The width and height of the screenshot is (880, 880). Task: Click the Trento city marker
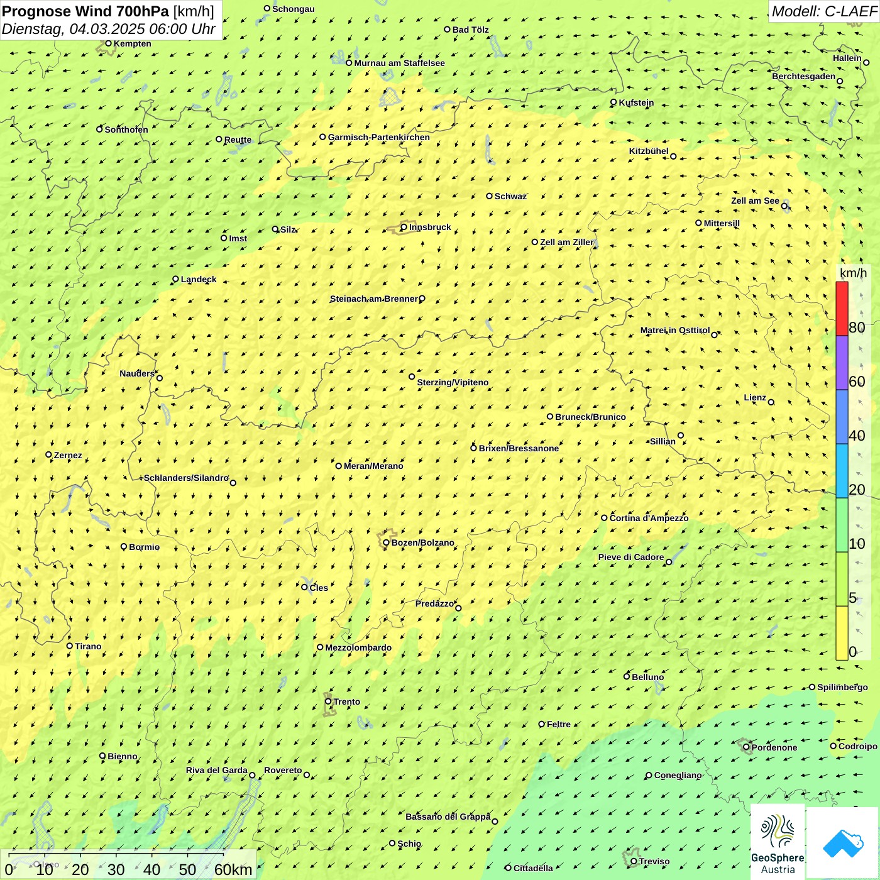[x=328, y=701]
